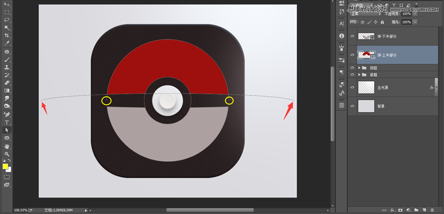Open the Paragraph Styles panel icon
The height and width of the screenshot is (214, 444).
click(x=341, y=84)
